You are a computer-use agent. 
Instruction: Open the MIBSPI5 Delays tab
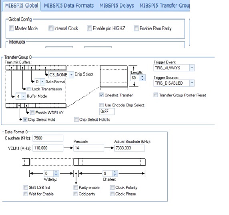[117, 6]
